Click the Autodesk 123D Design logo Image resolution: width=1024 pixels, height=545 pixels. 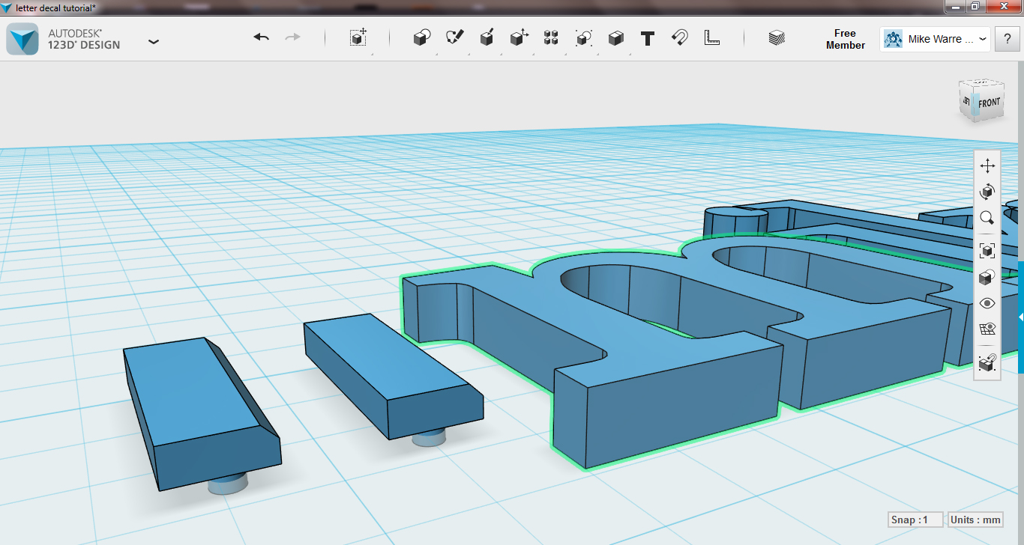(x=22, y=39)
